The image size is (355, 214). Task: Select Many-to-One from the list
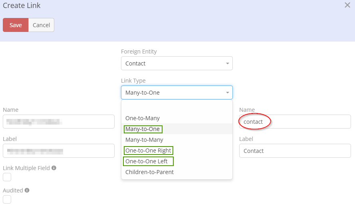click(x=143, y=129)
